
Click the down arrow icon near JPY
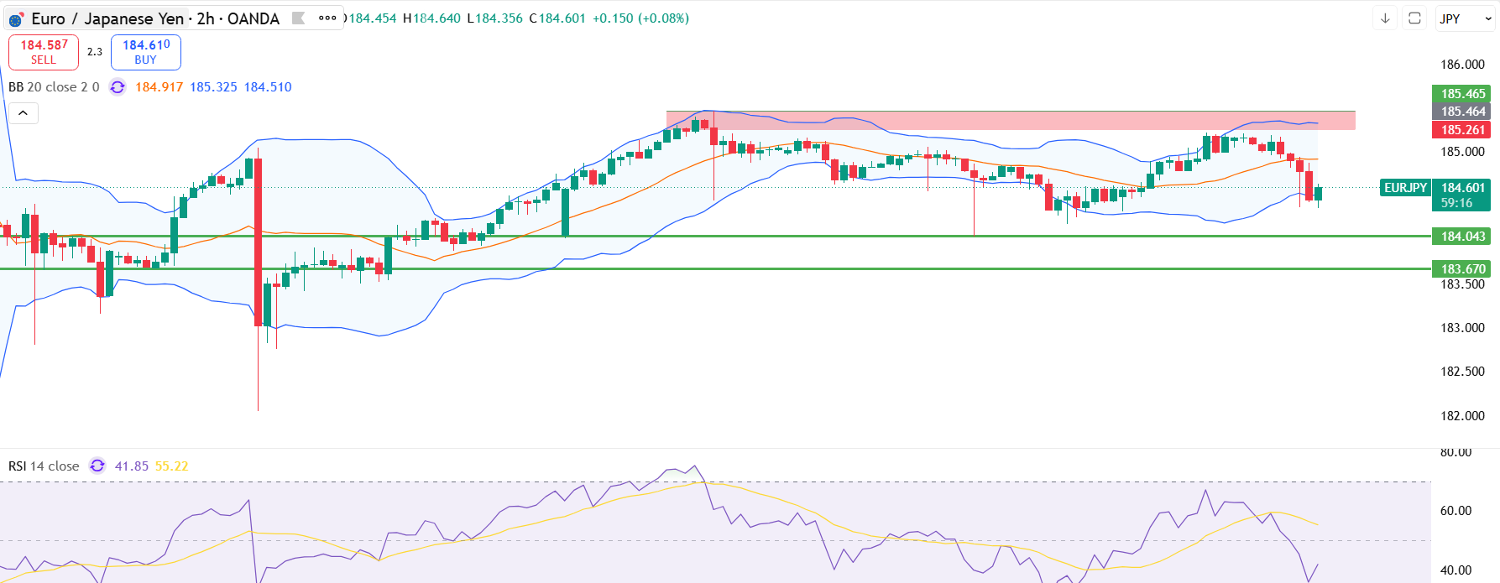1385,18
